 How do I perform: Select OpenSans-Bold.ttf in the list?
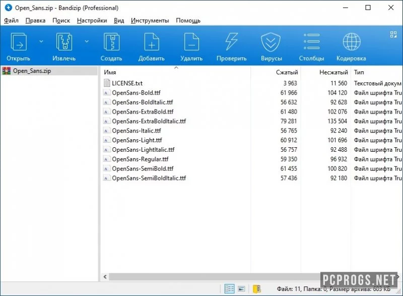point(136,92)
